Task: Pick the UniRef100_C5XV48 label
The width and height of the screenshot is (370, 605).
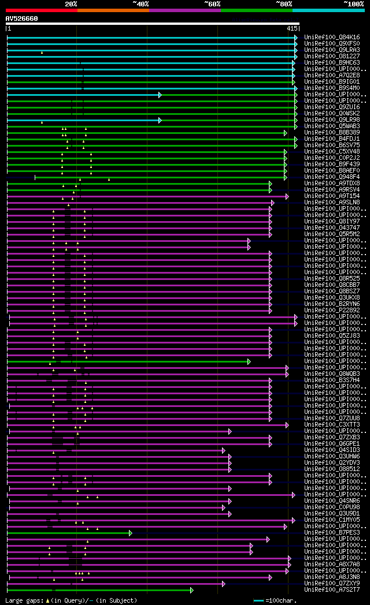Action: tap(332, 152)
